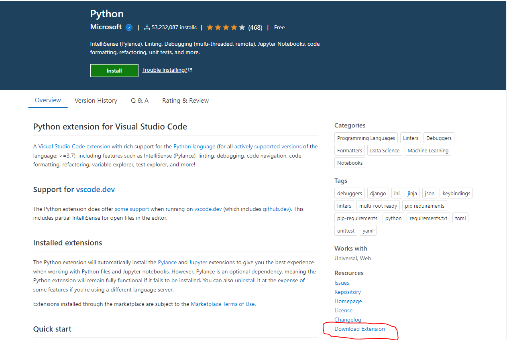Click the multi-root ready tag
Viewport: 507px width, 340px height.
(x=378, y=206)
